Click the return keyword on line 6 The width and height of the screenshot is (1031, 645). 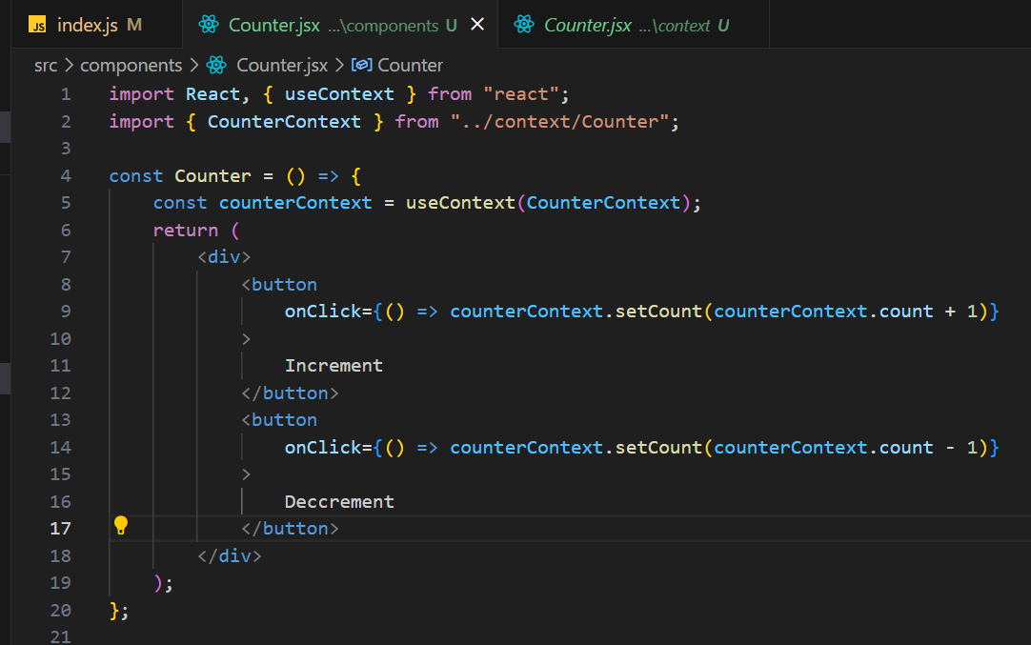[186, 231]
